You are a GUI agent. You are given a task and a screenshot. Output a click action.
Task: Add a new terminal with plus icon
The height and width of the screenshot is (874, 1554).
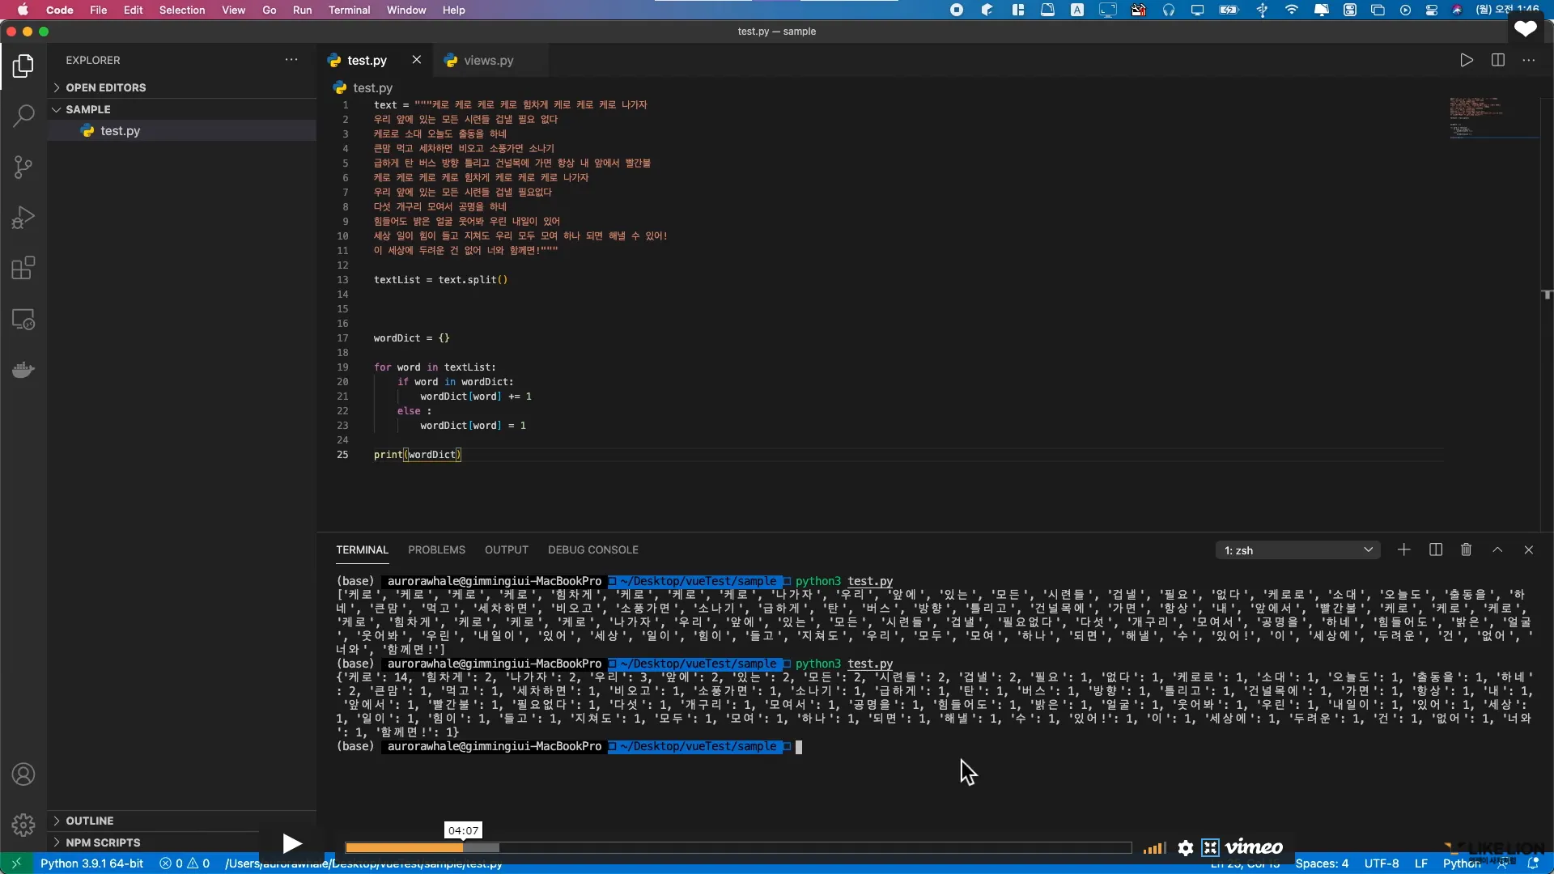coord(1403,549)
